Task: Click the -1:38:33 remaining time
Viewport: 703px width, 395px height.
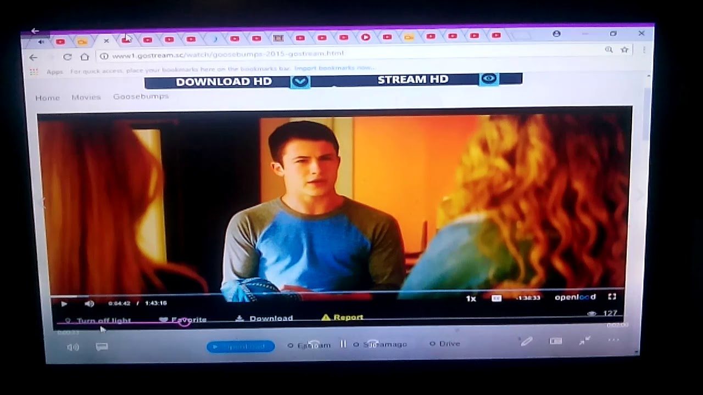Action: click(x=528, y=298)
